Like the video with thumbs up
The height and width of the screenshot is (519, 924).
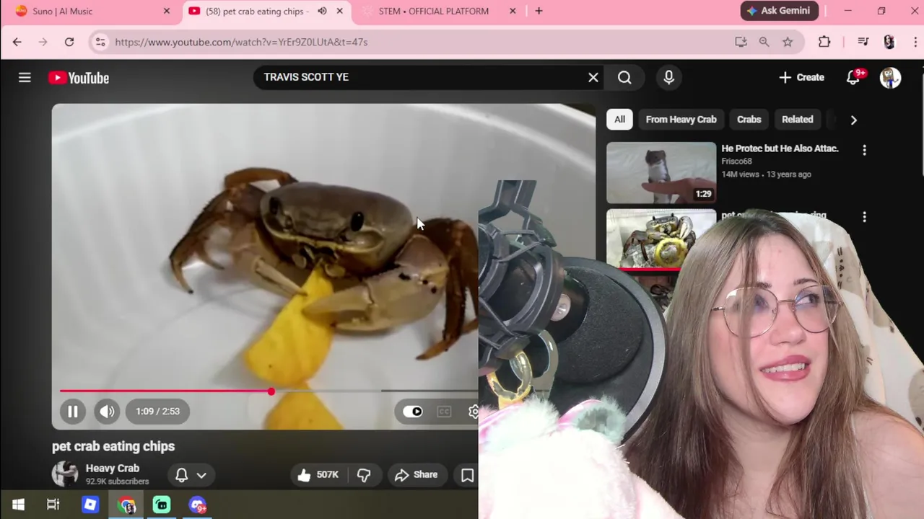pos(317,474)
